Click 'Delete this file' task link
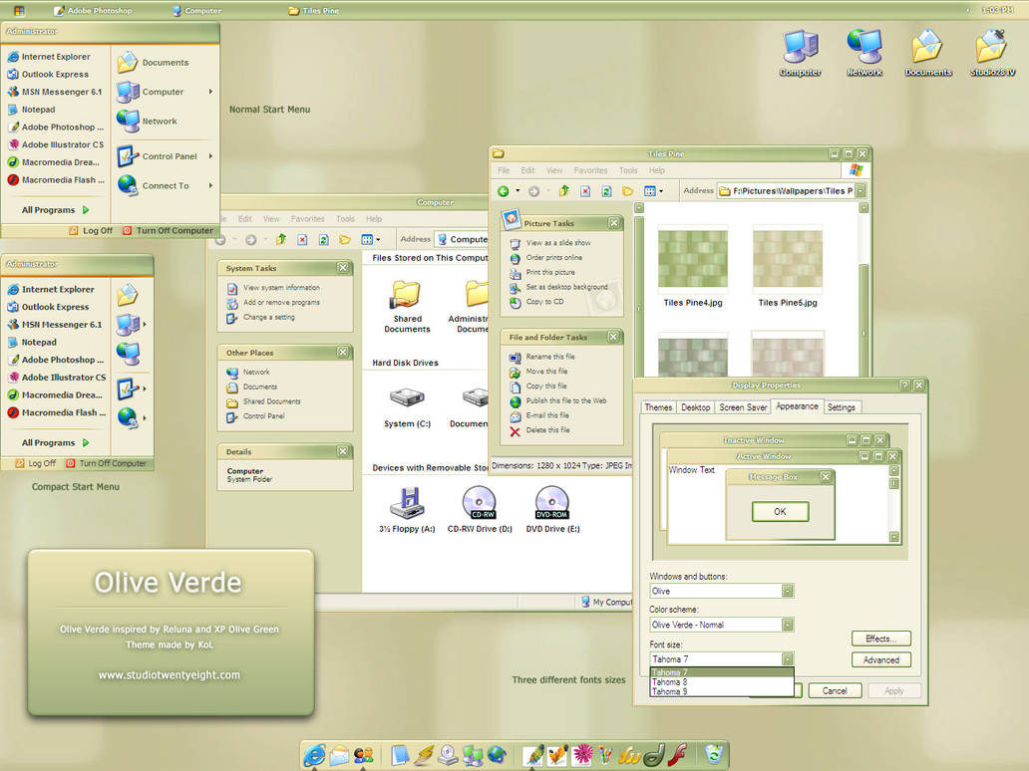The height and width of the screenshot is (771, 1029). (x=548, y=430)
